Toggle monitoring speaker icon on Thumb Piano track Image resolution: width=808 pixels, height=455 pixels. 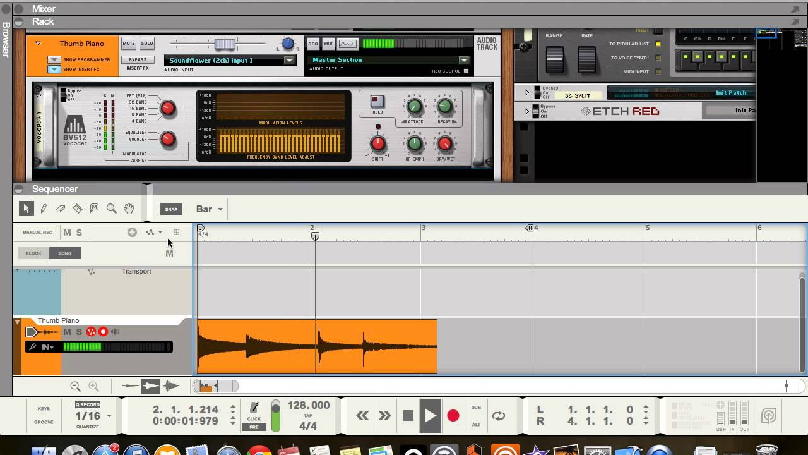[116, 332]
